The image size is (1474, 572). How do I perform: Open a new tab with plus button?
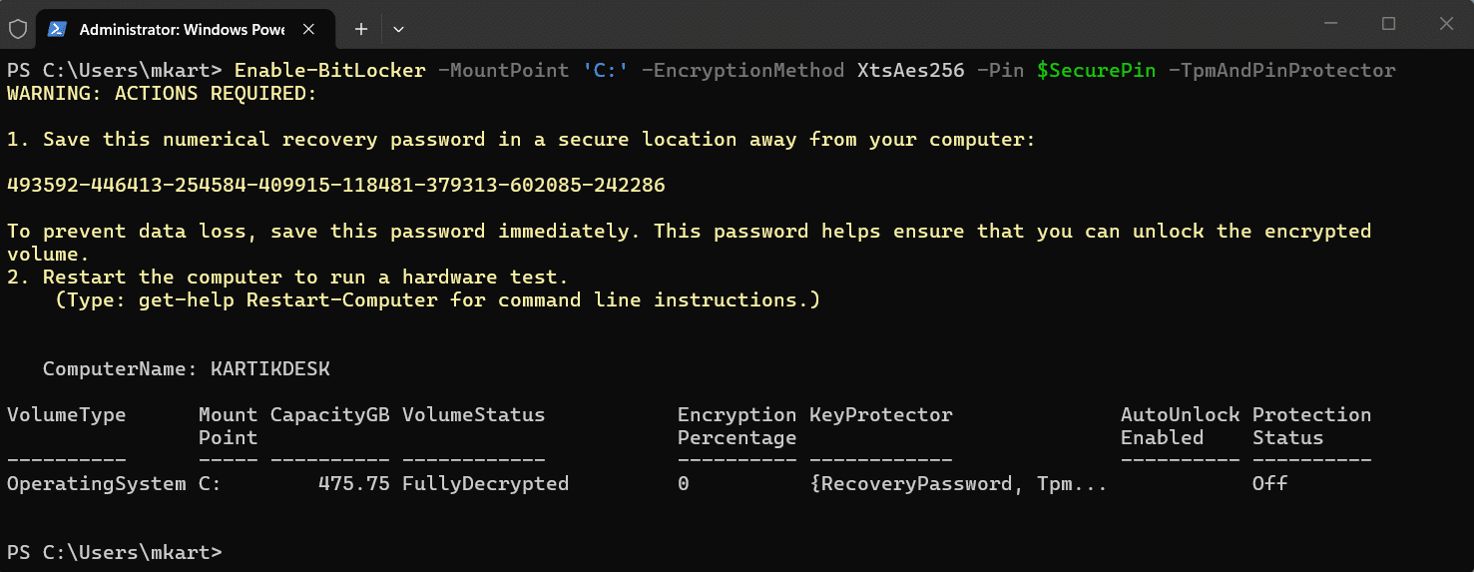click(x=361, y=29)
